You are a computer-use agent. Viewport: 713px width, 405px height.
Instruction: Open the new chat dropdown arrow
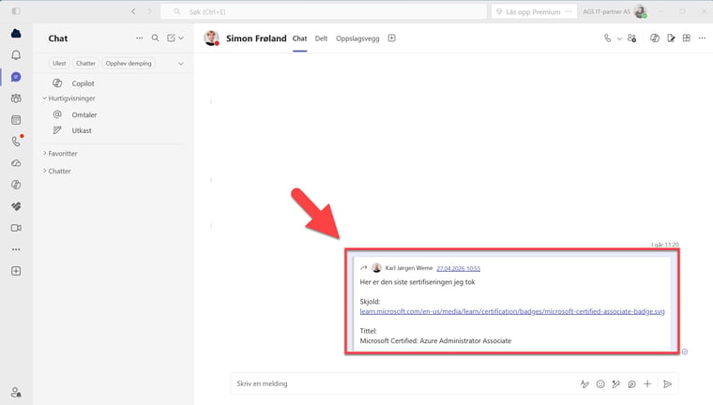[181, 38]
